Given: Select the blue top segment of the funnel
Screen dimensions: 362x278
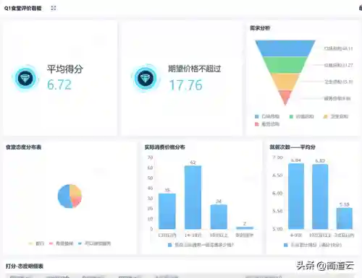Looking at the screenshot, I should pyautogui.click(x=285, y=48).
